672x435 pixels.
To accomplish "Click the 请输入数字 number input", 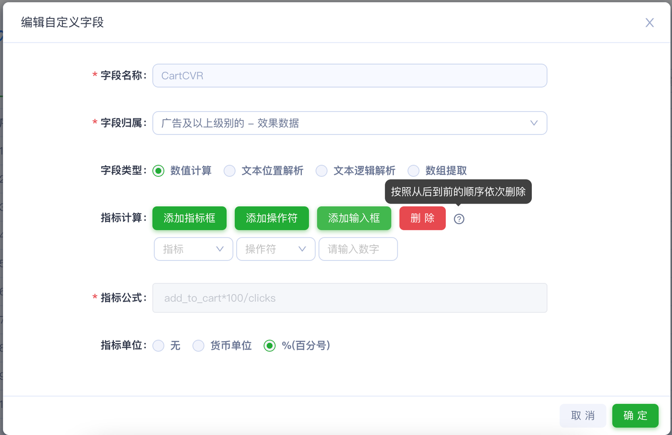I will pyautogui.click(x=358, y=249).
